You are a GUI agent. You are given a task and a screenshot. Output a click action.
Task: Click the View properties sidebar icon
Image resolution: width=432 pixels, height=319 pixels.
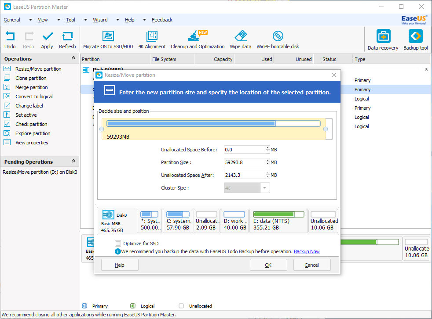[7, 142]
